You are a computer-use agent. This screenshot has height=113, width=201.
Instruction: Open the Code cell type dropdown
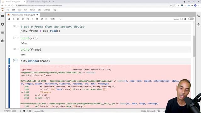click(56, 19)
